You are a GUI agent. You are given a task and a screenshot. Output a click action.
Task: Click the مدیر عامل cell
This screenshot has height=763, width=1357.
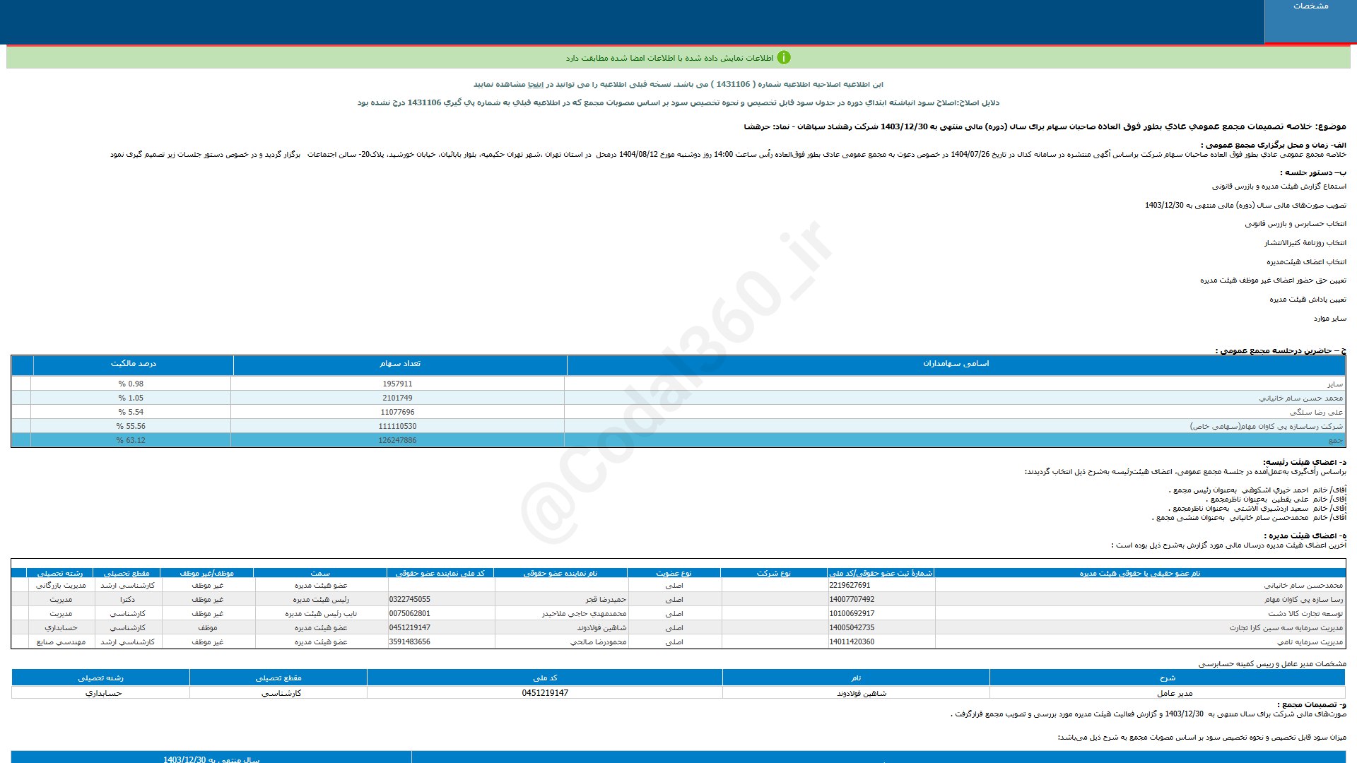(1174, 694)
